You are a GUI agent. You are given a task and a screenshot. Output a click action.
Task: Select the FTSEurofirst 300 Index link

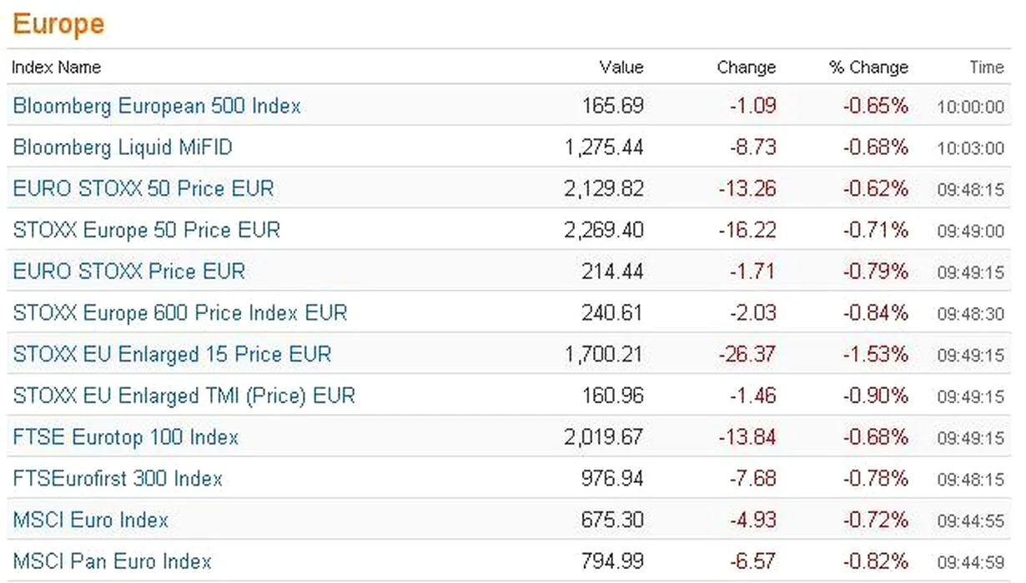118,479
